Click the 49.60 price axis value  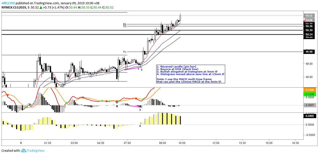309,77
